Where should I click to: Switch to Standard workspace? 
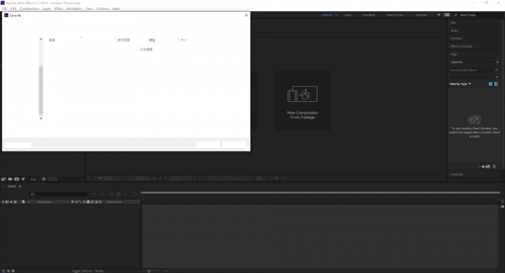pos(369,15)
